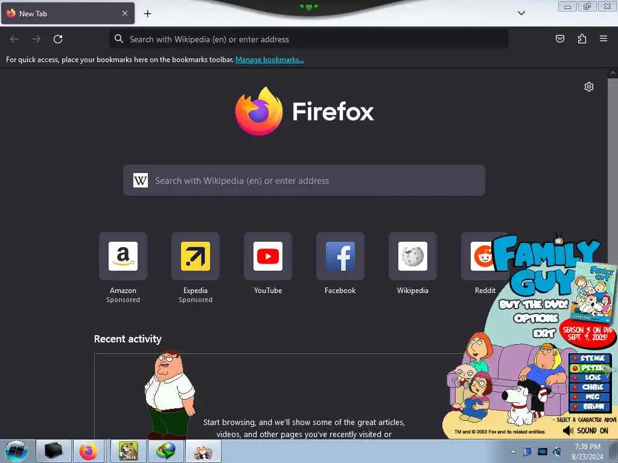Open new tab personalize gear settings
Viewport: 618px width, 463px height.
[589, 87]
